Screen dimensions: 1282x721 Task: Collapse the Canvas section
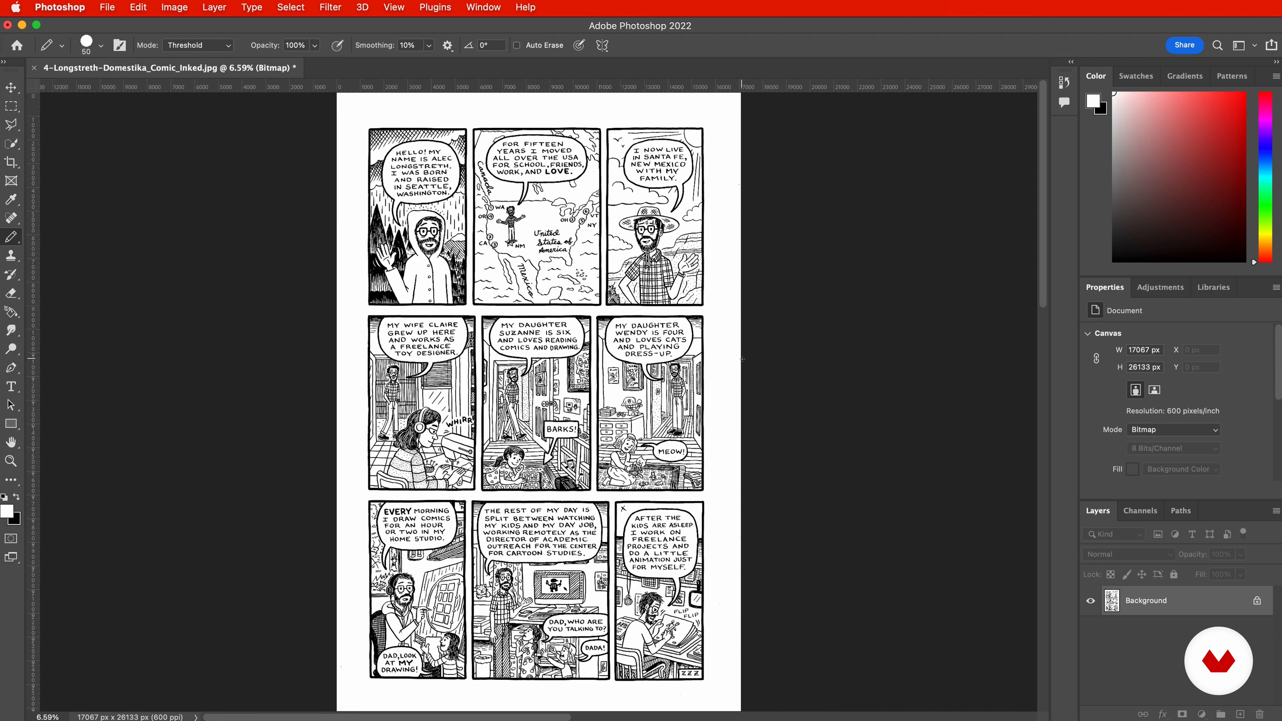point(1087,333)
